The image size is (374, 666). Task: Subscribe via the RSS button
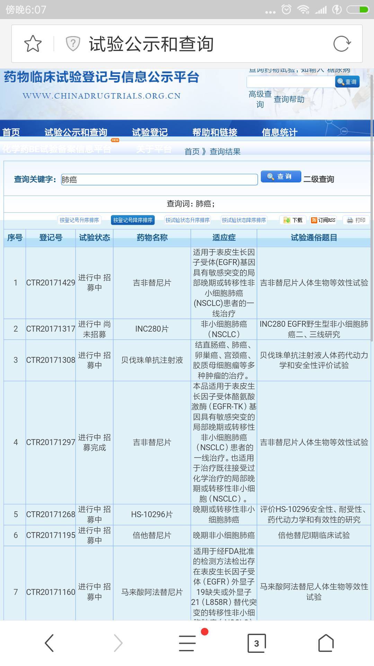pos(323,220)
